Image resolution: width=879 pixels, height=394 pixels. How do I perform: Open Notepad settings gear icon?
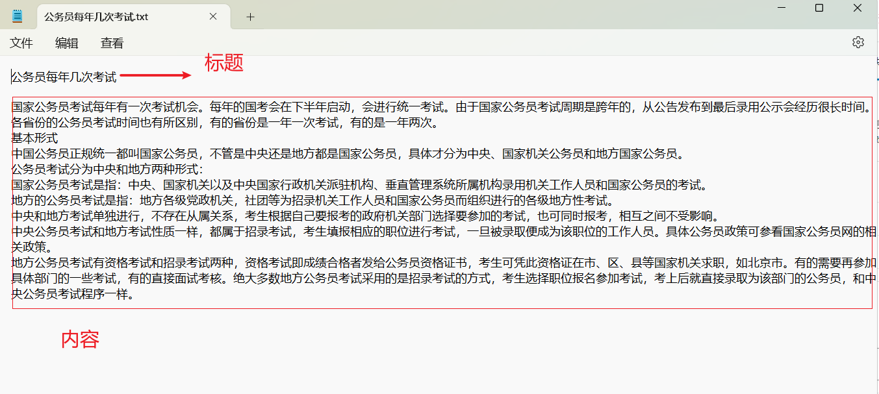click(858, 42)
